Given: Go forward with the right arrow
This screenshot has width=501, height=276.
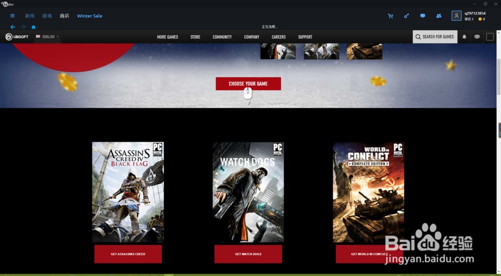Looking at the screenshot, I should point(23,27).
